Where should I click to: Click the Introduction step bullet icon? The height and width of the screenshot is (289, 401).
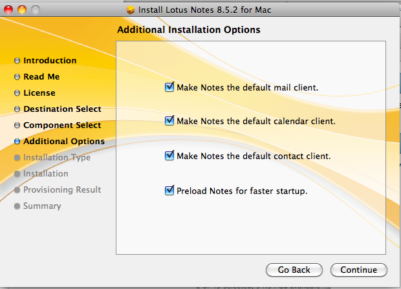(17, 61)
